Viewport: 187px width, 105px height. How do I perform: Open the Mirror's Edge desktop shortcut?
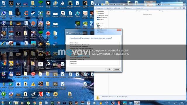point(41,95)
